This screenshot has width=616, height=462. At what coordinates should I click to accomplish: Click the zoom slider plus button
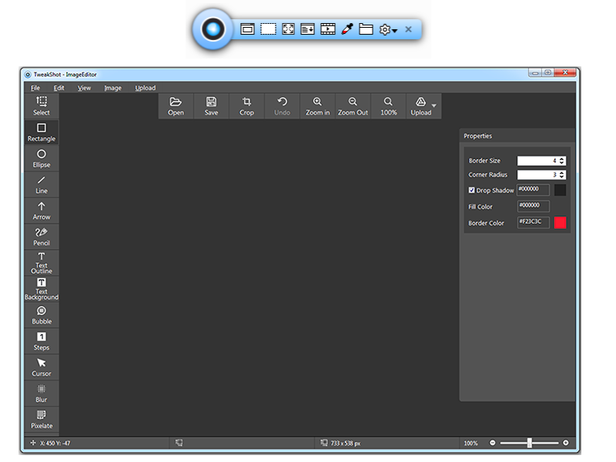(566, 443)
